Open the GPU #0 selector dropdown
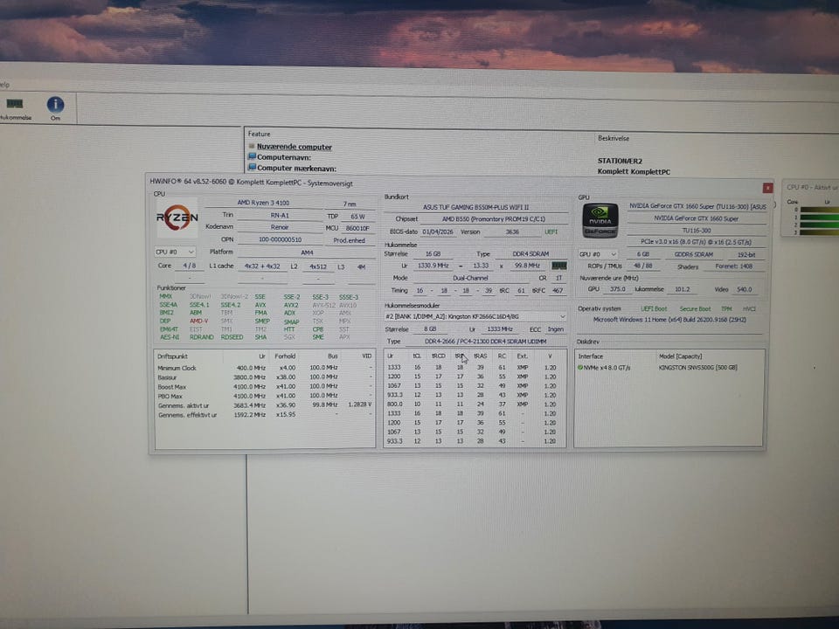 click(x=598, y=254)
